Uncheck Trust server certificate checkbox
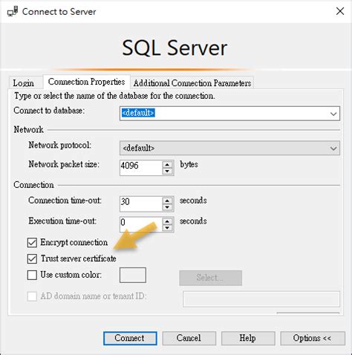Screen dimensions: 352x355 click(x=32, y=258)
